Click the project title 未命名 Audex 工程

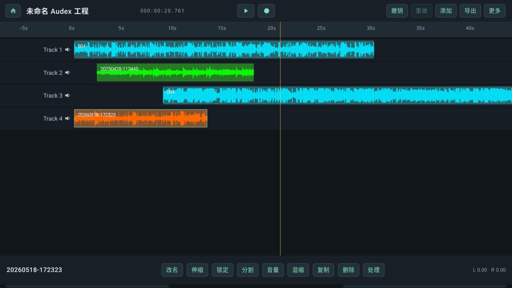point(57,11)
